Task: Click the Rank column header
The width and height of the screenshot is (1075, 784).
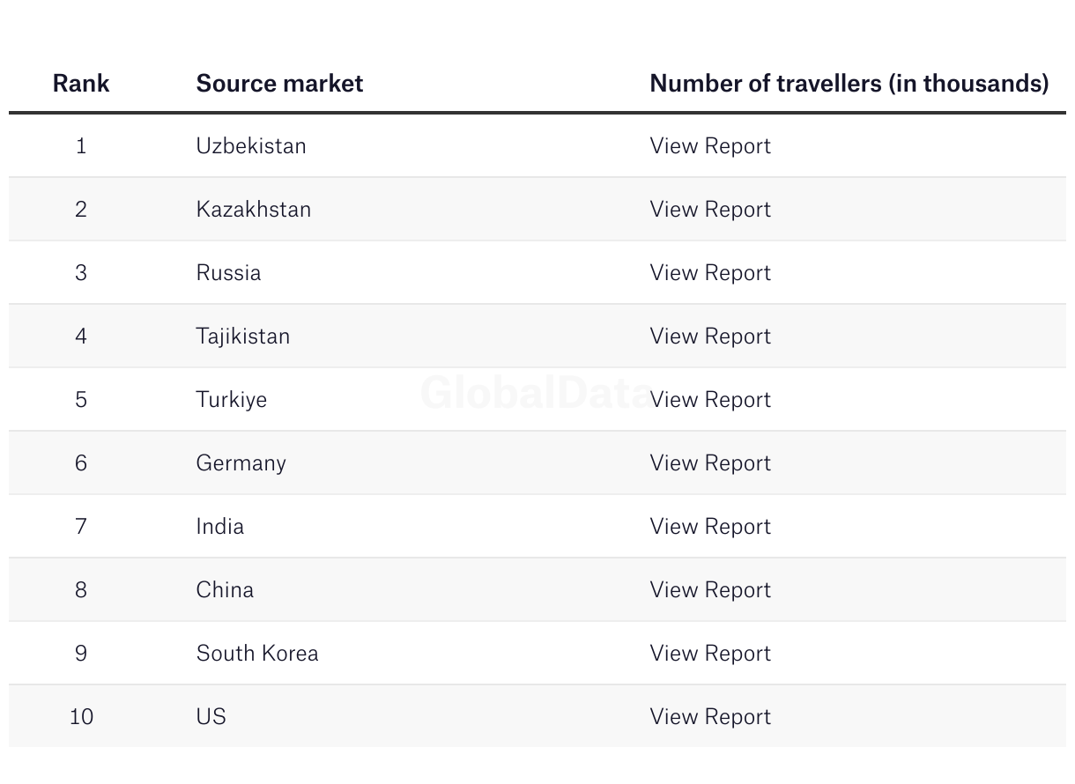Action: click(81, 83)
